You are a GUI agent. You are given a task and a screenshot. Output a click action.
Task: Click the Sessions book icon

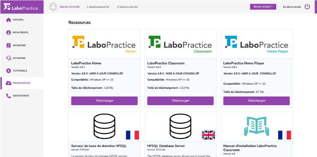pyautogui.click(x=9, y=45)
